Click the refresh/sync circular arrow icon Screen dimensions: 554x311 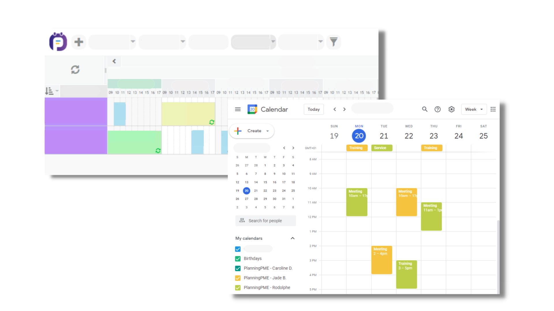click(75, 69)
